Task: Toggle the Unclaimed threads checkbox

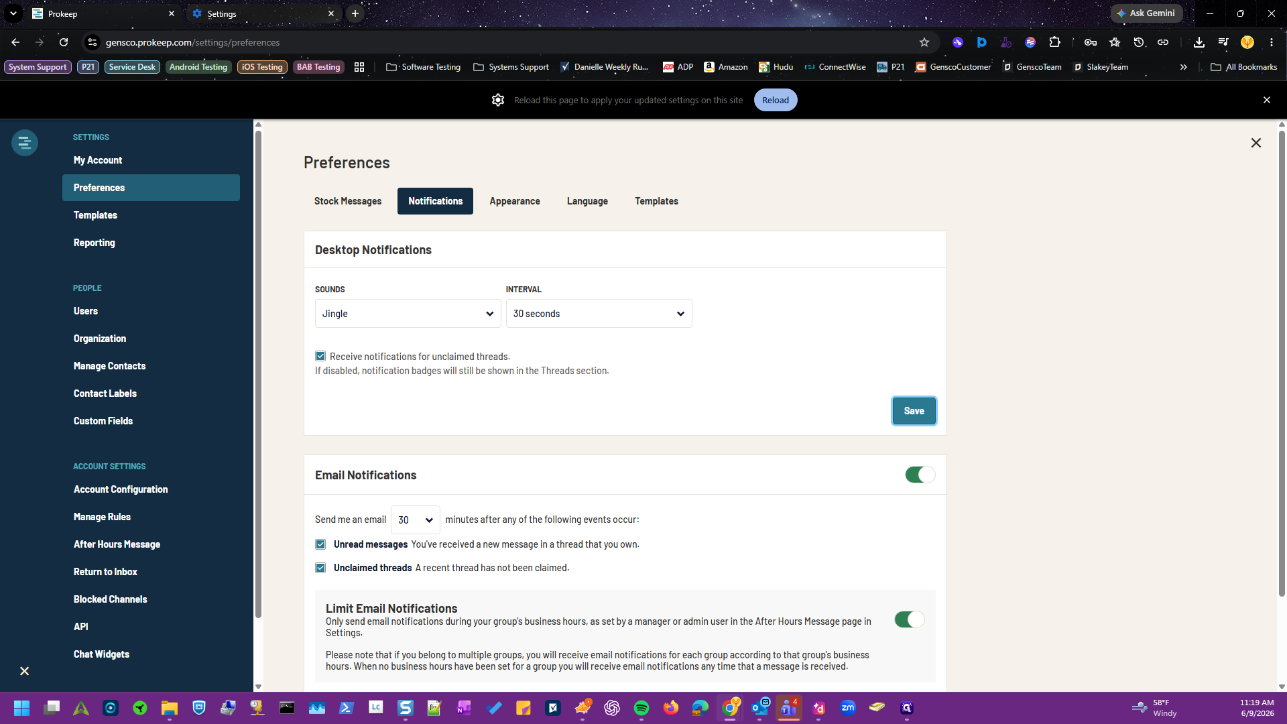Action: [x=320, y=568]
